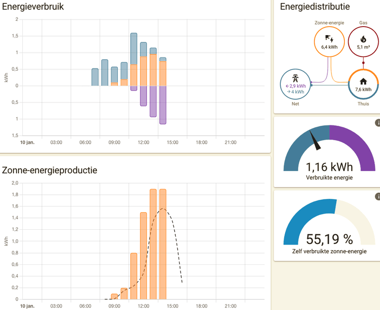Select lowest purple bar in Energieverbruik chart

[163, 105]
